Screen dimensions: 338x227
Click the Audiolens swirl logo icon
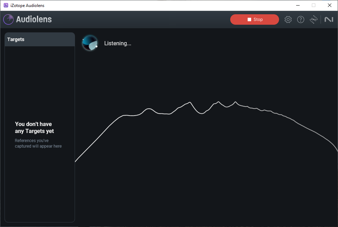click(8, 19)
